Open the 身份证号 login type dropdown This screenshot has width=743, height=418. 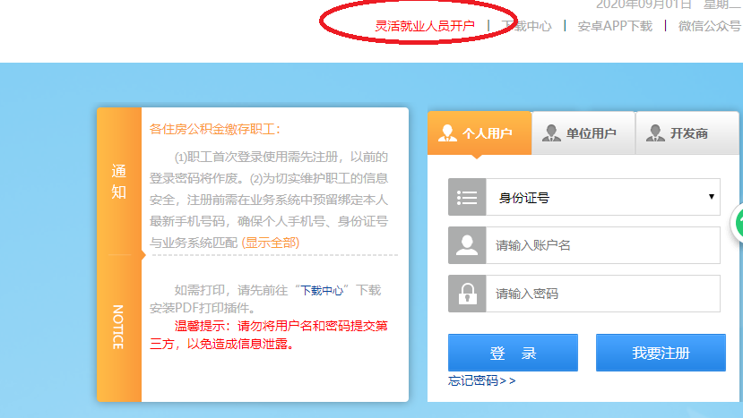click(x=603, y=197)
